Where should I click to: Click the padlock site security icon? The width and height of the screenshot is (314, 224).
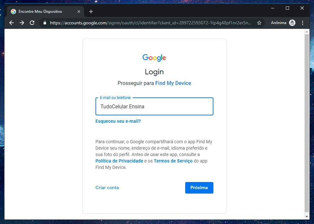pyautogui.click(x=45, y=23)
